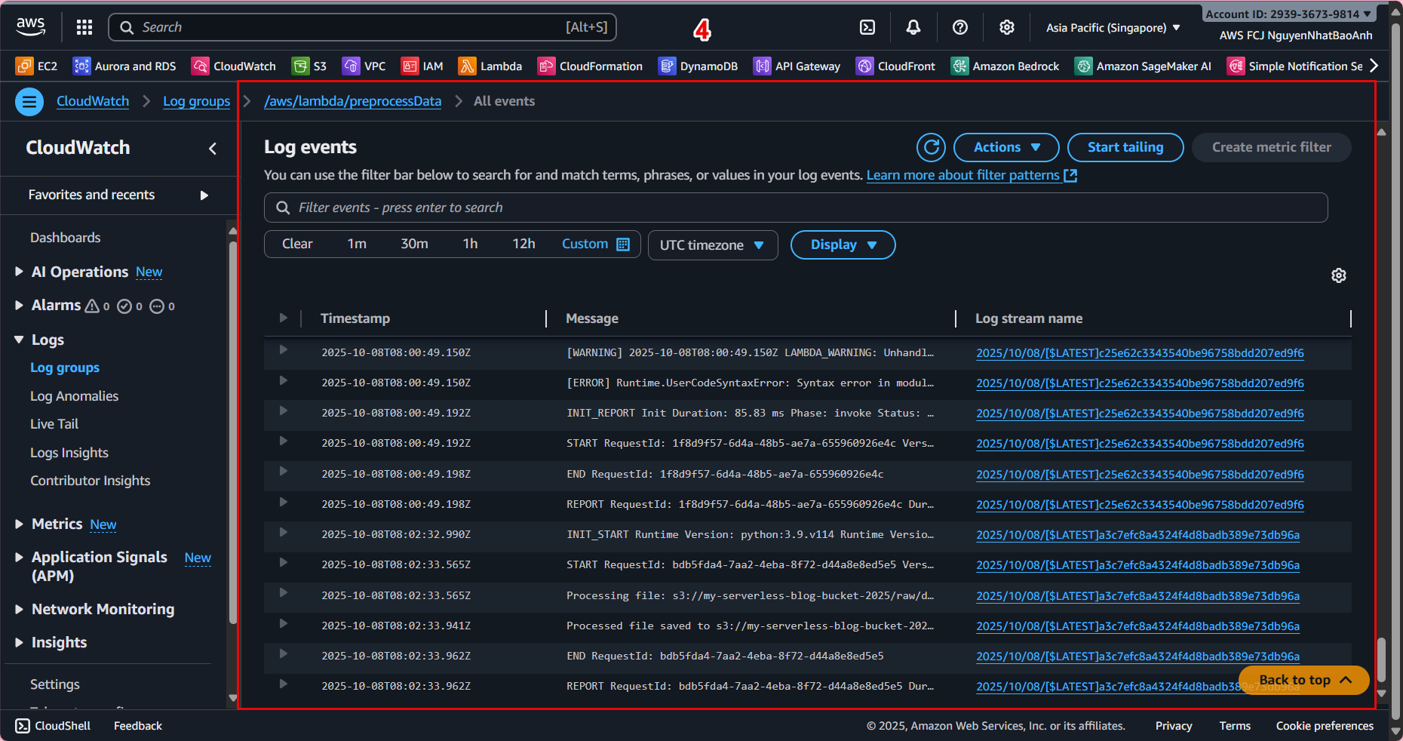Open IAM service shortcut

[x=422, y=66]
